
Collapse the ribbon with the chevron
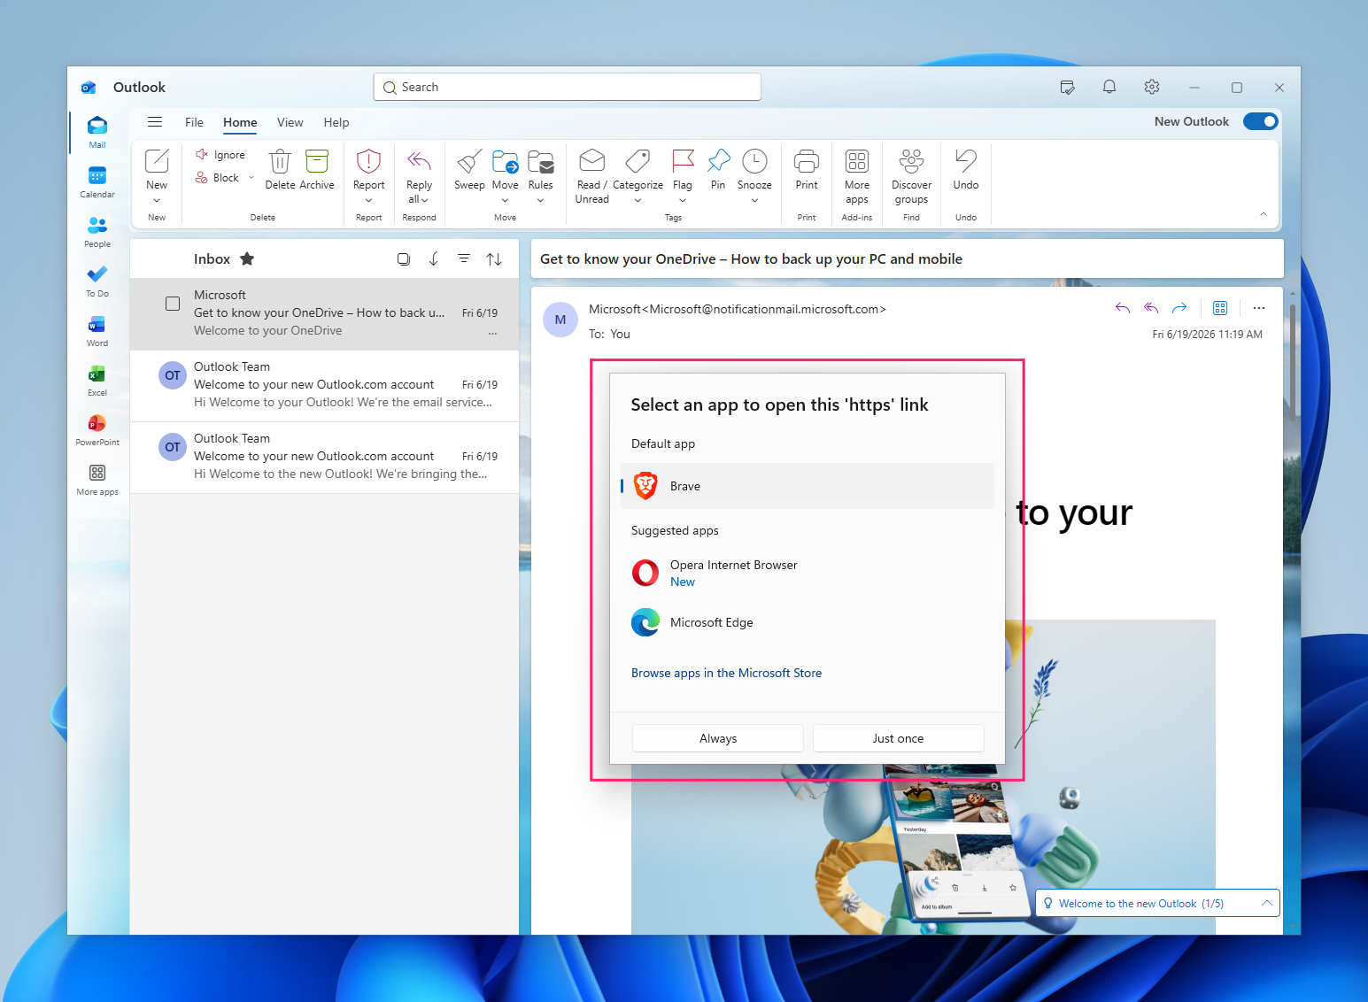(1264, 214)
